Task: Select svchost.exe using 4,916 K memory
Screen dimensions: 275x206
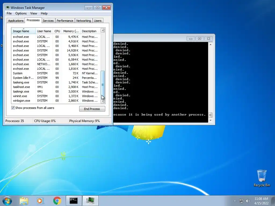Action: pyautogui.click(x=56, y=41)
